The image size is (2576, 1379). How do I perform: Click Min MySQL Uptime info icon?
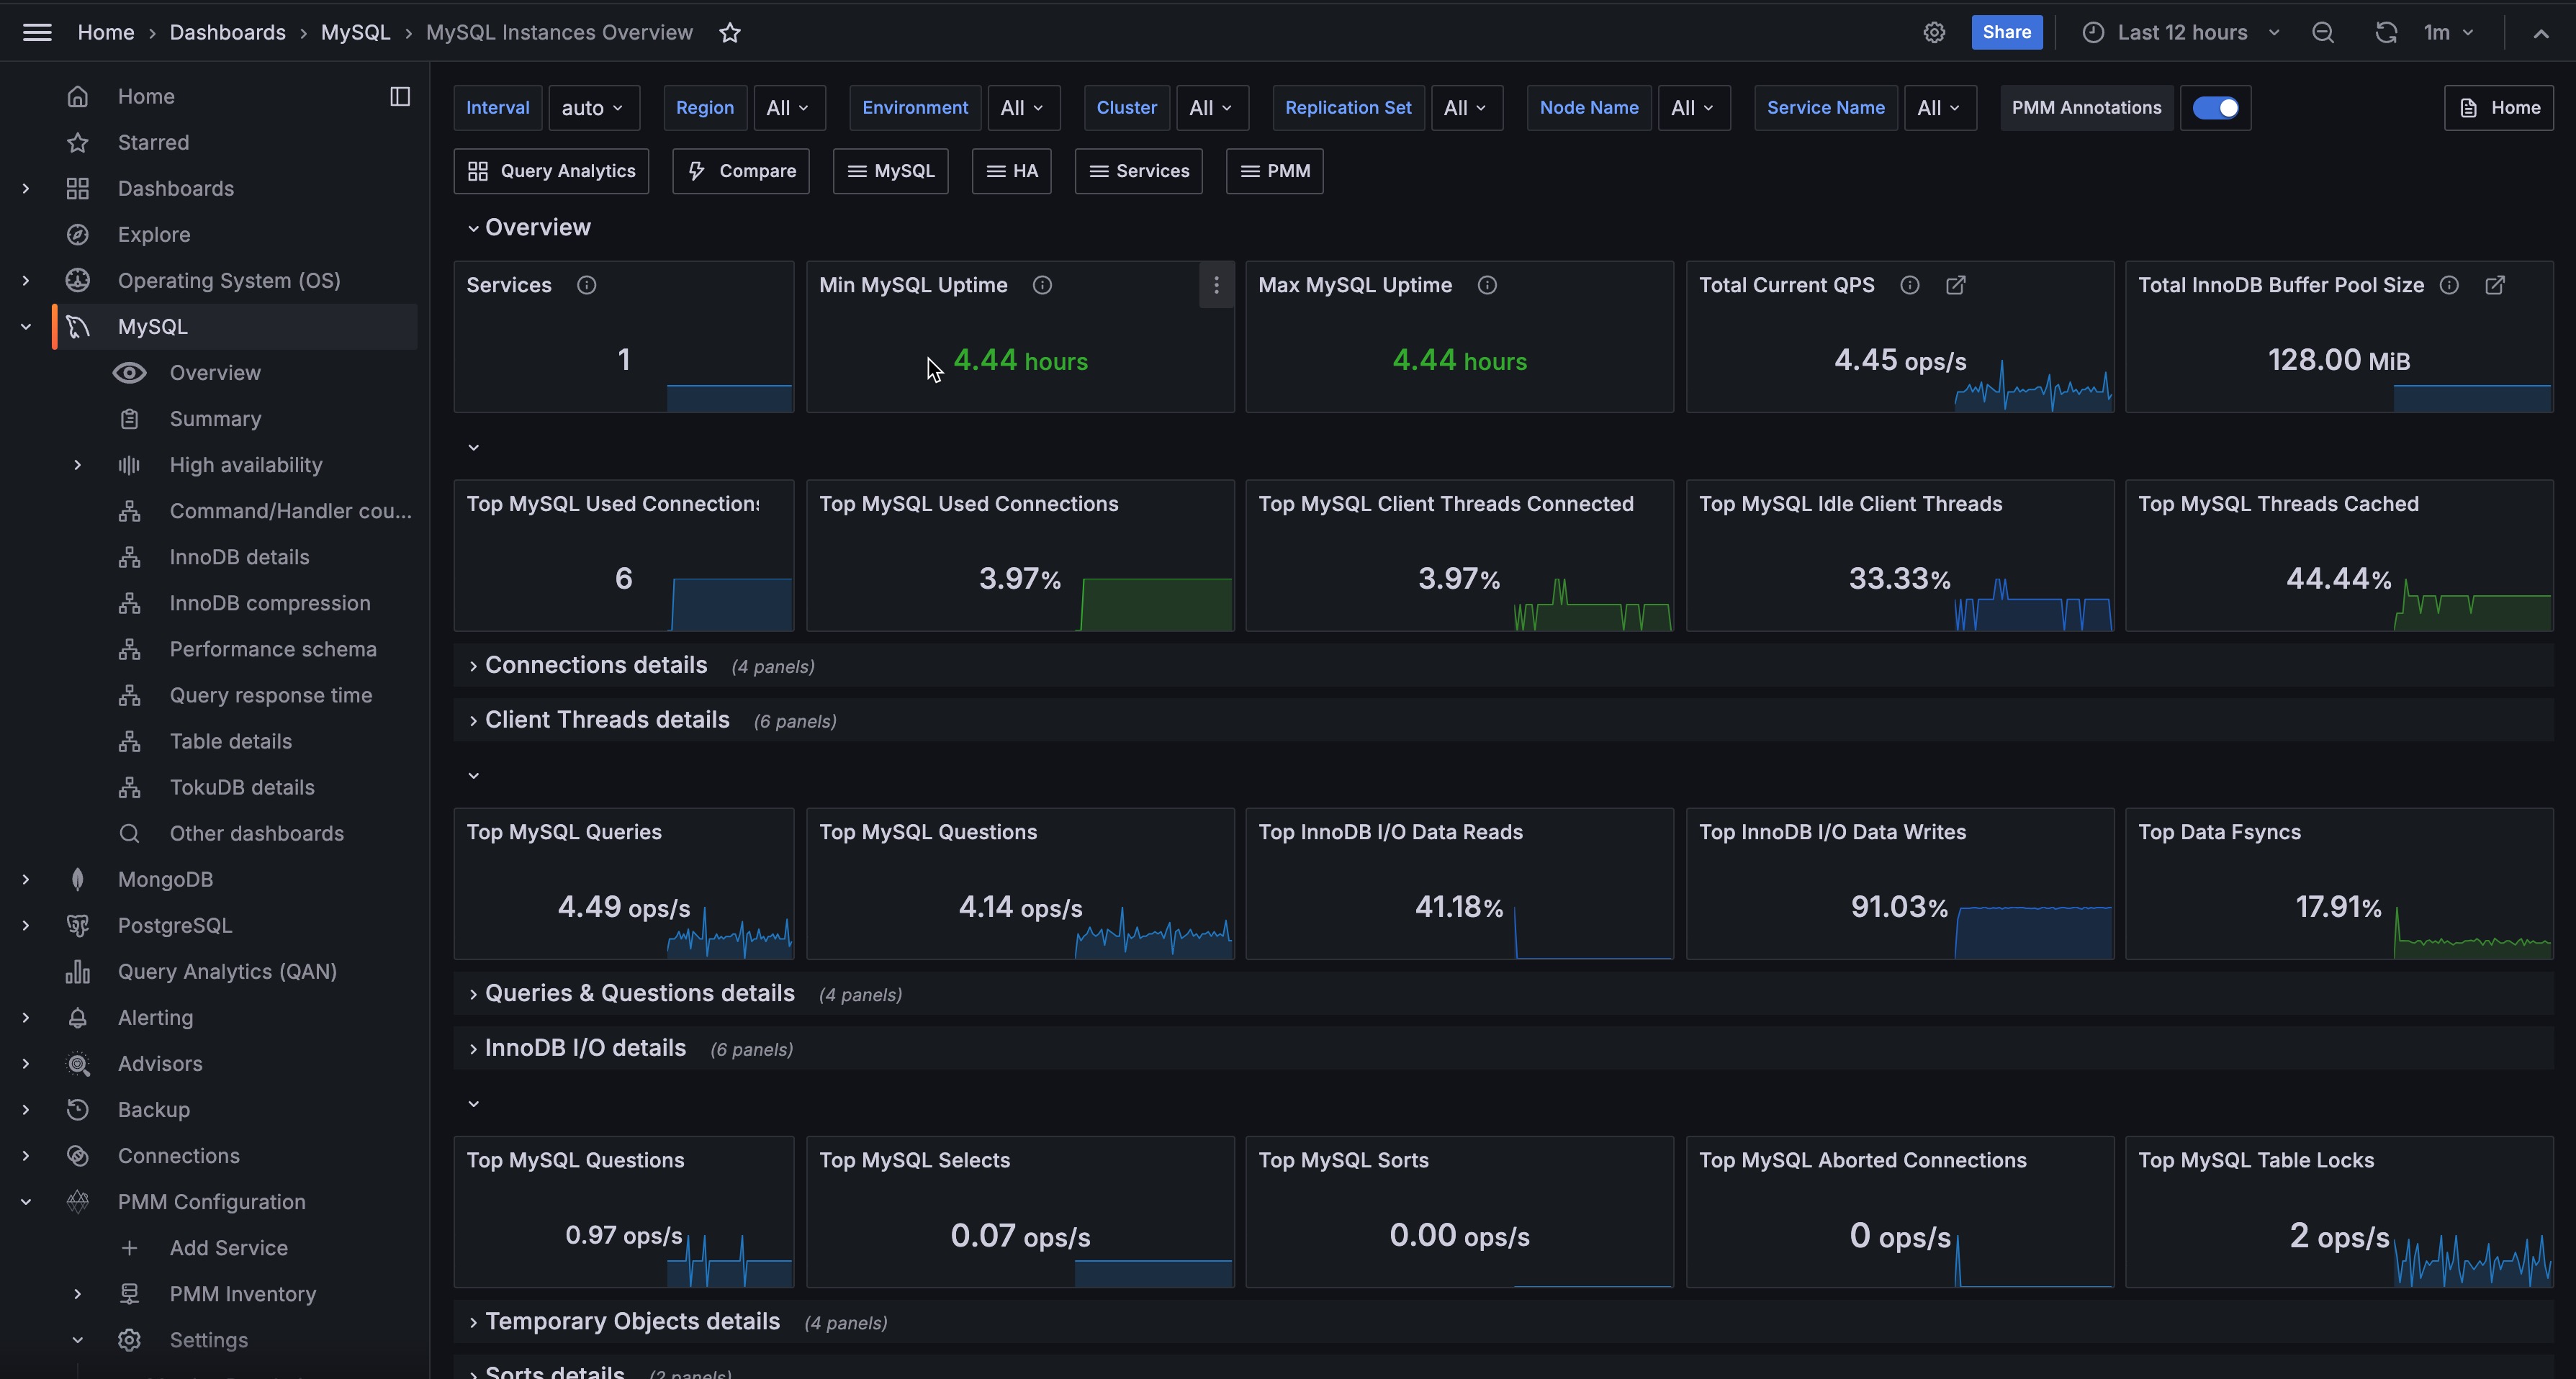point(1042,286)
